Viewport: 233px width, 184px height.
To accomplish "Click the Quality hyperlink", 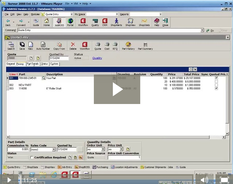I will click(97, 58).
